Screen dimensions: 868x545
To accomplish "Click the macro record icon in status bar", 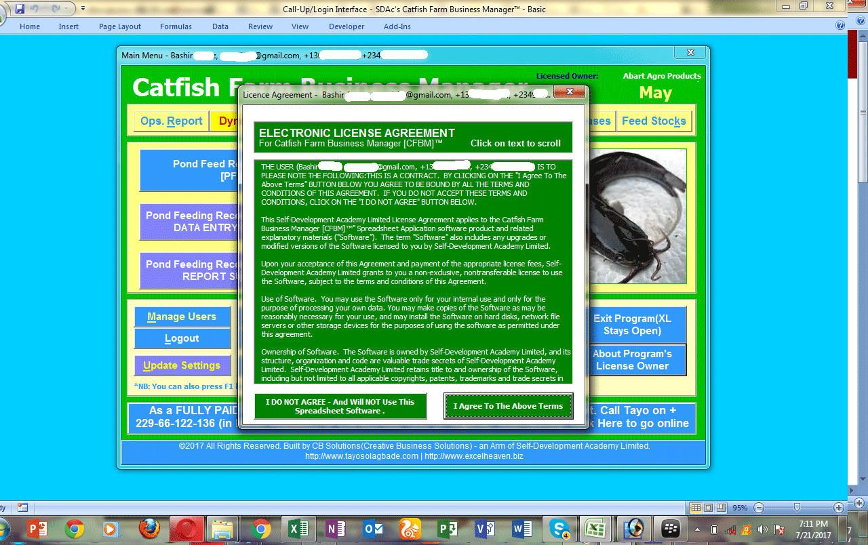I will 22,507.
